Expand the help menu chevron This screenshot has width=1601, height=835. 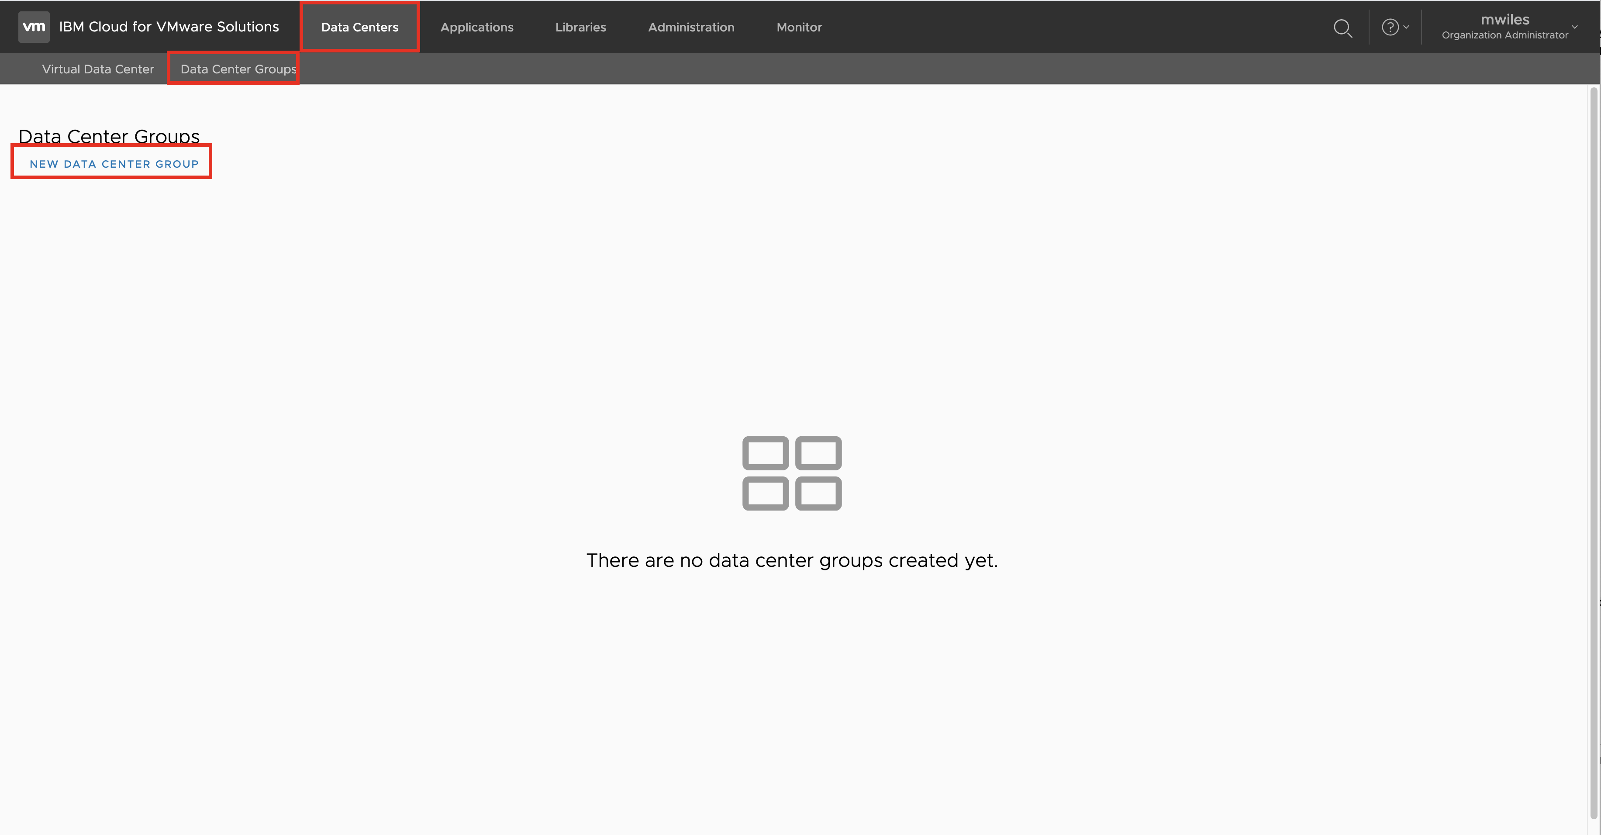pos(1407,28)
